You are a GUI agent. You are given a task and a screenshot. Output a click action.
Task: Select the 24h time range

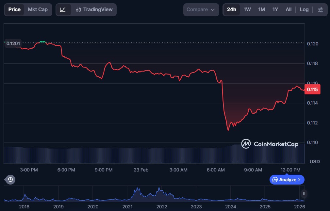[231, 10]
